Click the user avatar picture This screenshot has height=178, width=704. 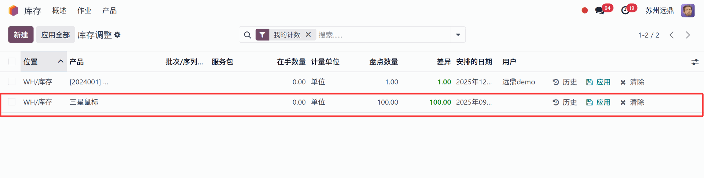(x=688, y=11)
